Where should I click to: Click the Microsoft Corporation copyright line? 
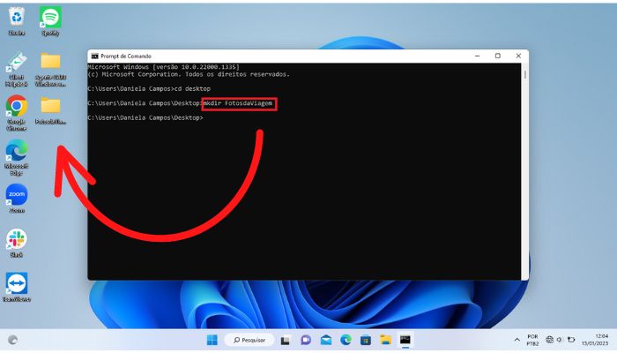(189, 74)
